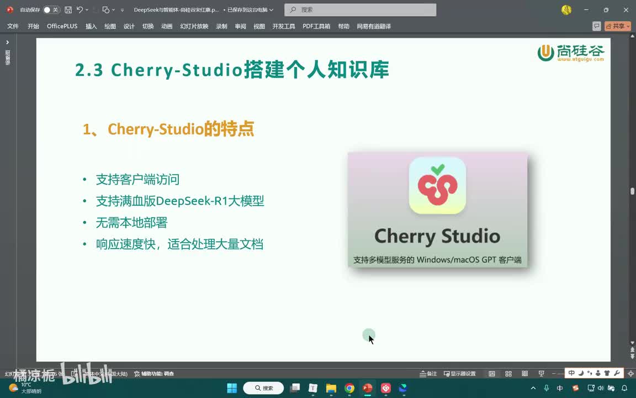Screen dimensions: 636x398
Task: Open the shapes quick-access dropdown arrow
Action: coord(113,10)
